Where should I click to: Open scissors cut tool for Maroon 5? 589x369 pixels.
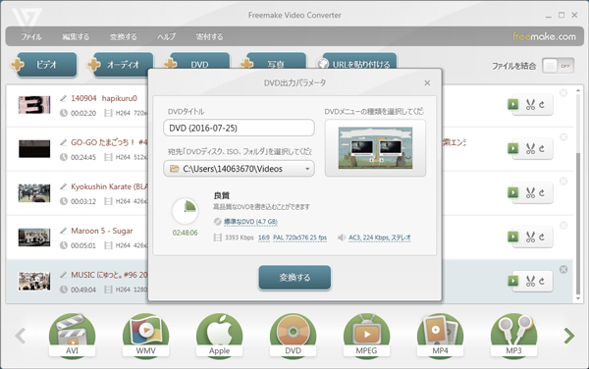tap(530, 237)
